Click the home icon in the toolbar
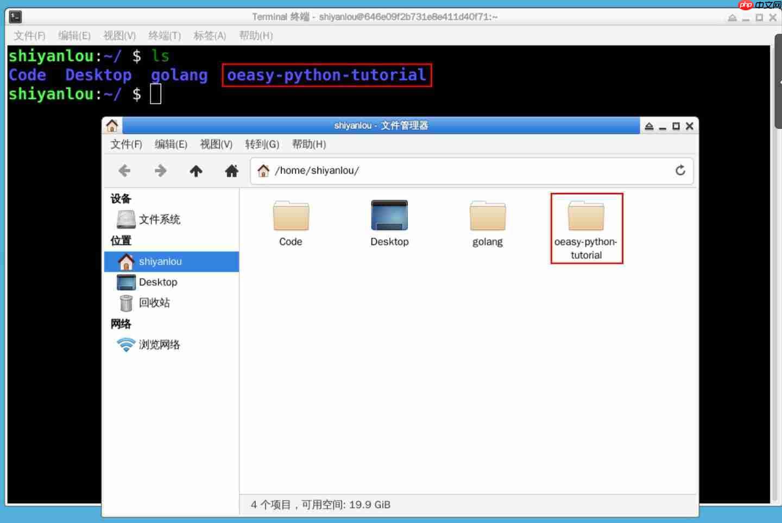The height and width of the screenshot is (523, 782). coord(231,171)
